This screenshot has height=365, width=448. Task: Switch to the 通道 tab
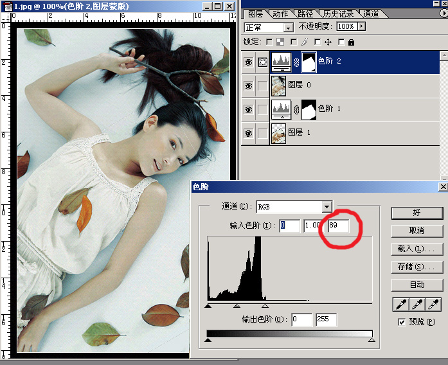coord(371,13)
